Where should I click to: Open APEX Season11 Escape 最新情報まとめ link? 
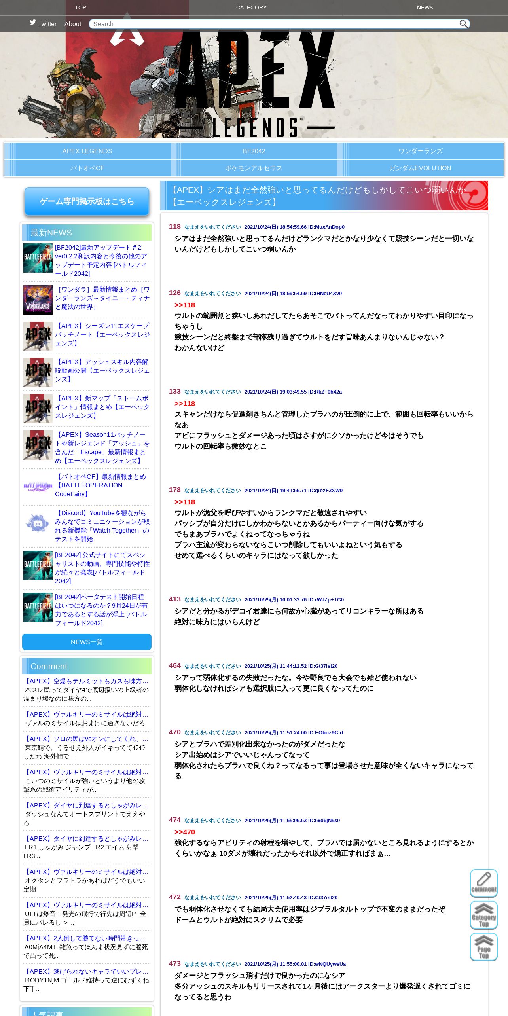coord(102,447)
